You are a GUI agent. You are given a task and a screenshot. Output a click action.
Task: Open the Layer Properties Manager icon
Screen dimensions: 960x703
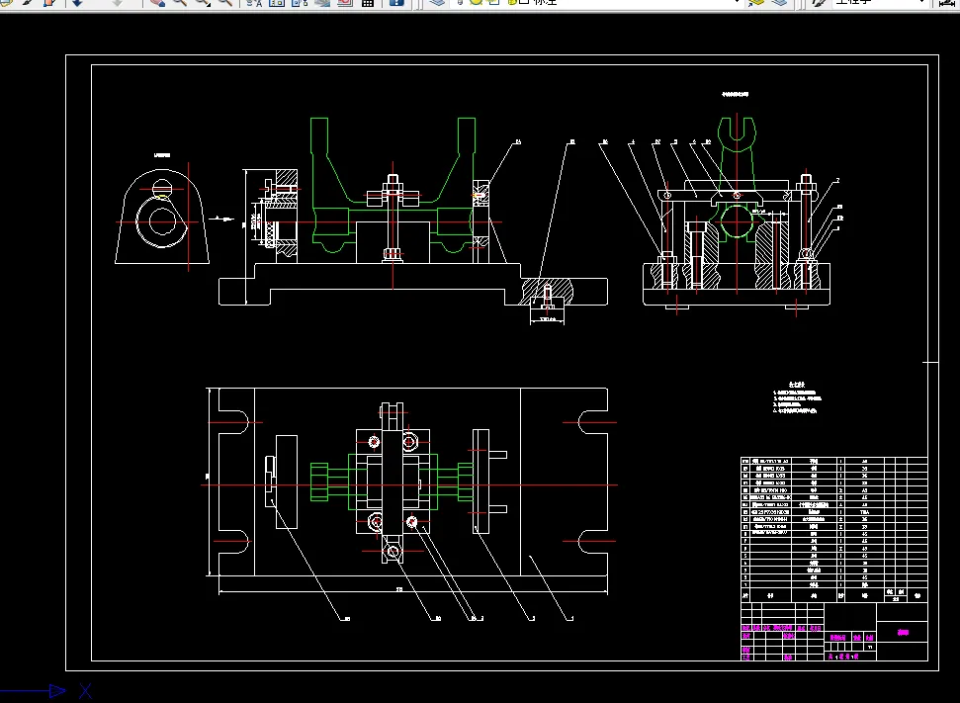point(437,2)
